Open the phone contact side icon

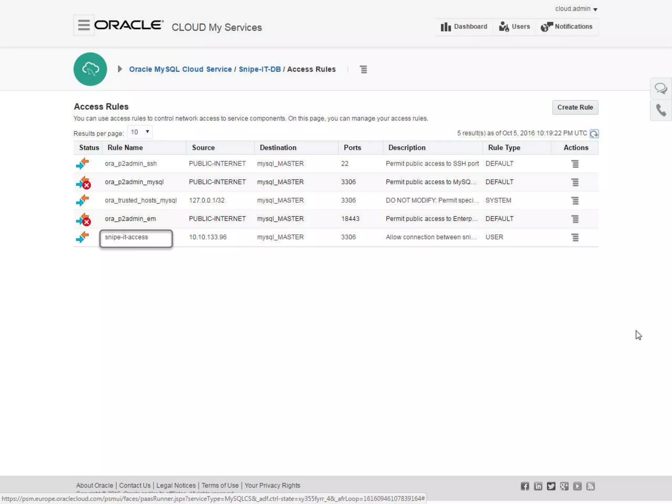[x=661, y=110]
